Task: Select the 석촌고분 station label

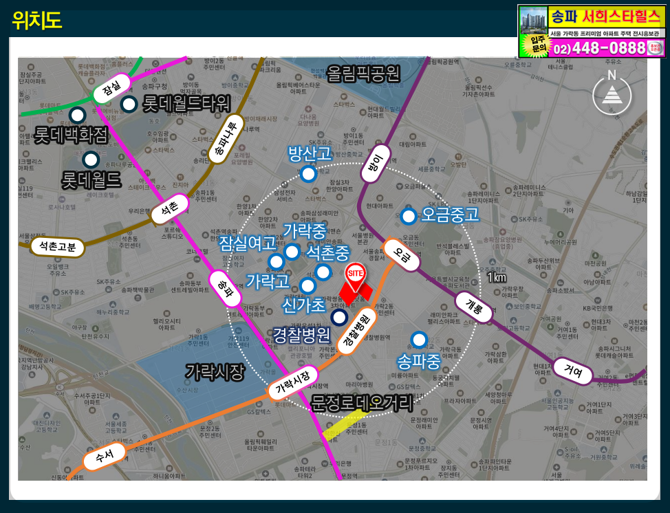Action: [57, 246]
